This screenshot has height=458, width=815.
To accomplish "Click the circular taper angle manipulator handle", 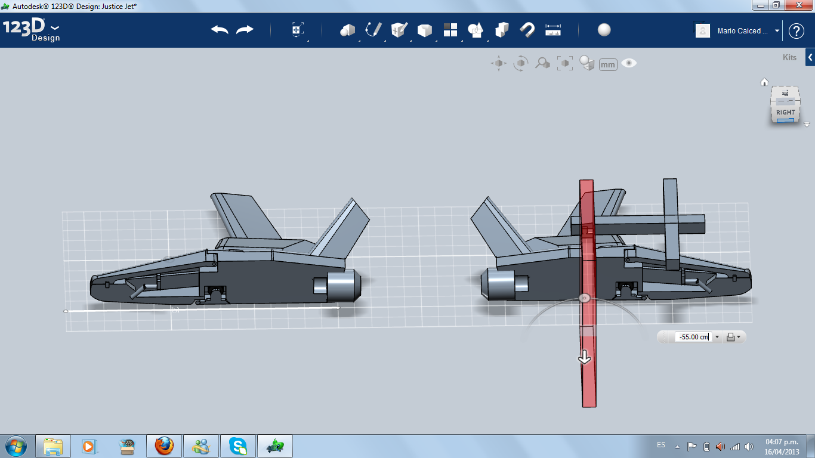I will (x=585, y=298).
